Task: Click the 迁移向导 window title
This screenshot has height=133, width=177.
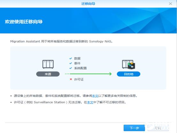Action: coord(88,4)
